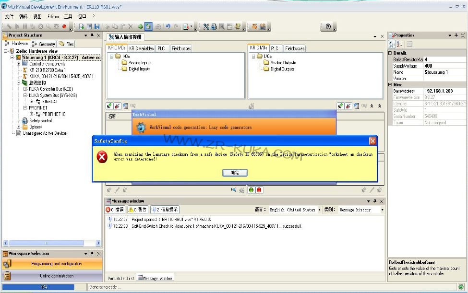
Task: Click the Project Structure horizontal scrollbar
Action: 52,243
